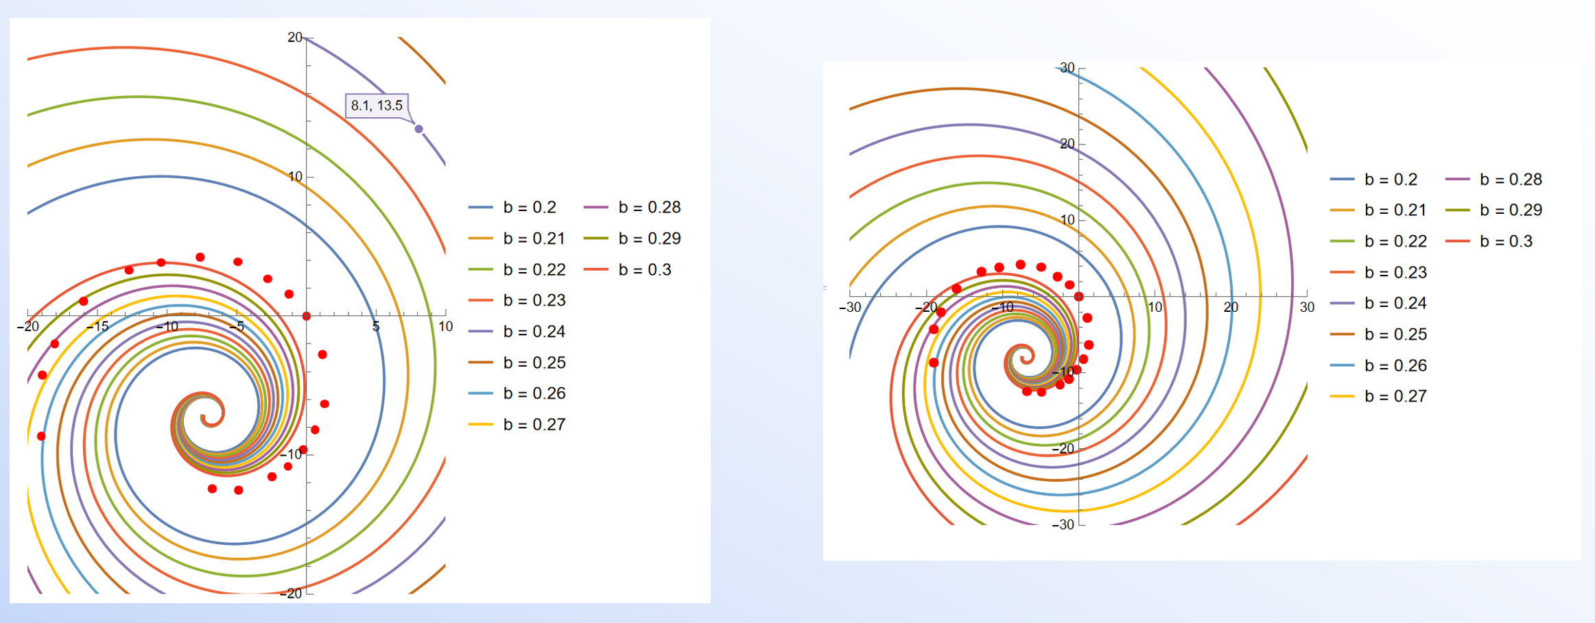Click the b = 0.24 label in left legend
The height and width of the screenshot is (623, 1595).
(534, 332)
